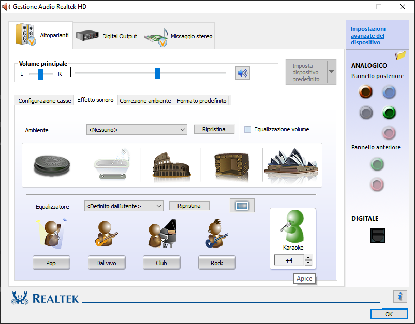
Task: Mute the main volume speaker button
Action: pyautogui.click(x=243, y=73)
